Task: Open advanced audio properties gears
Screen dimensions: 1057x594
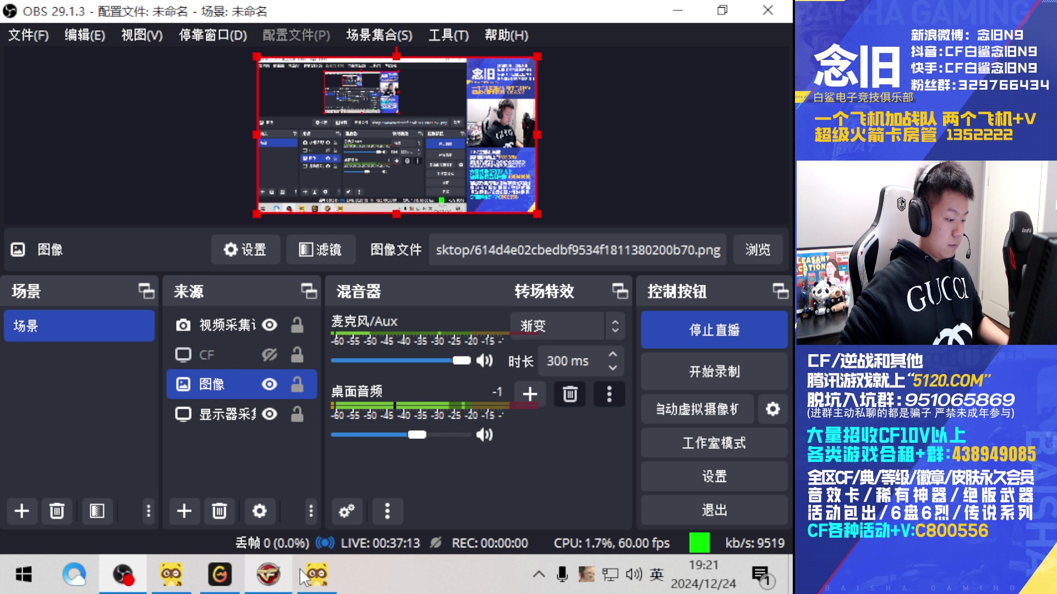Action: [347, 511]
